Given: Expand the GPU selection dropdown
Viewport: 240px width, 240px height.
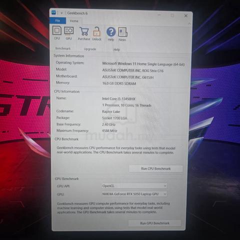Looking at the screenshot, I should [134, 194].
